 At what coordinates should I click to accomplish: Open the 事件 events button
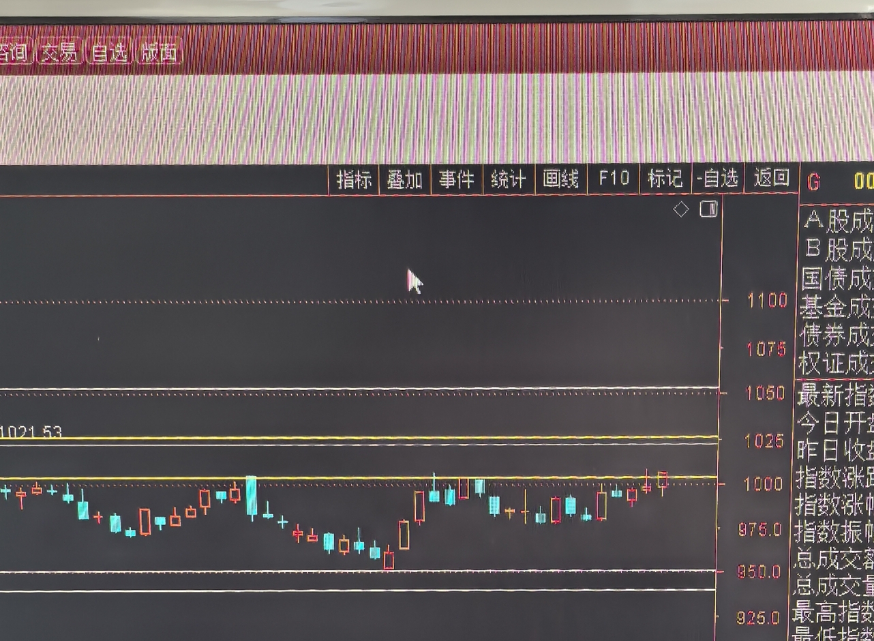(x=456, y=179)
